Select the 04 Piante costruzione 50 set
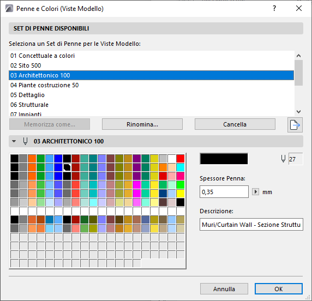Image resolution: width=312 pixels, height=301 pixels. pyautogui.click(x=151, y=85)
